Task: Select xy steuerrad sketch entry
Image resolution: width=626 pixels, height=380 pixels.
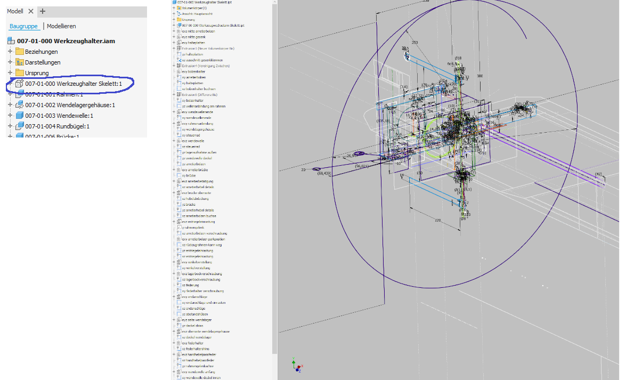Action: (191, 135)
